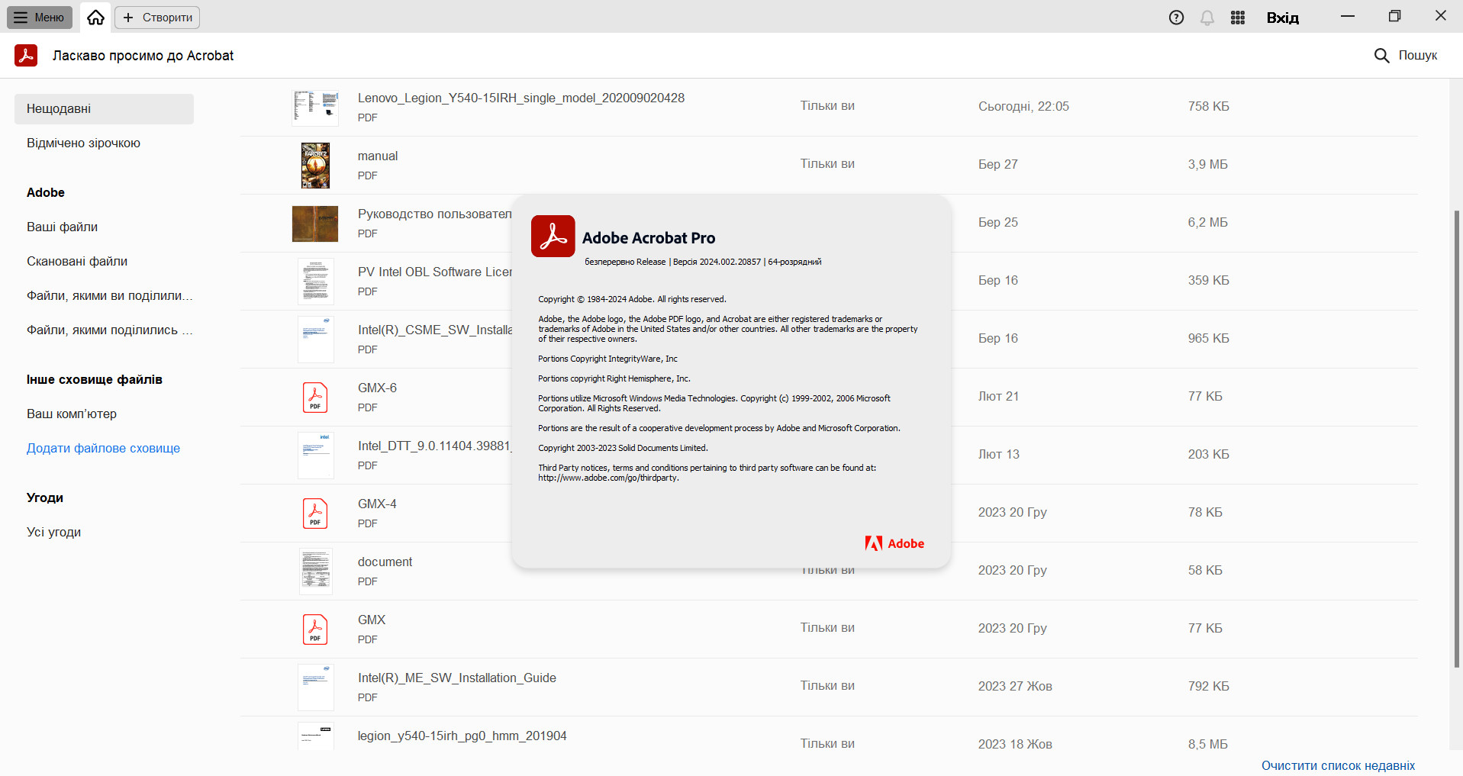1463x776 pixels.
Task: Click the 792 КБ size cell
Action: pos(1208,687)
